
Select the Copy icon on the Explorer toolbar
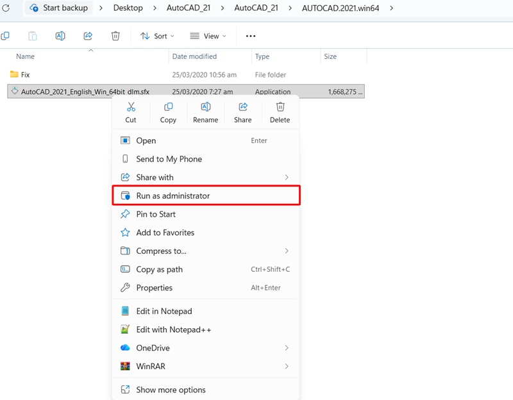tap(33, 37)
